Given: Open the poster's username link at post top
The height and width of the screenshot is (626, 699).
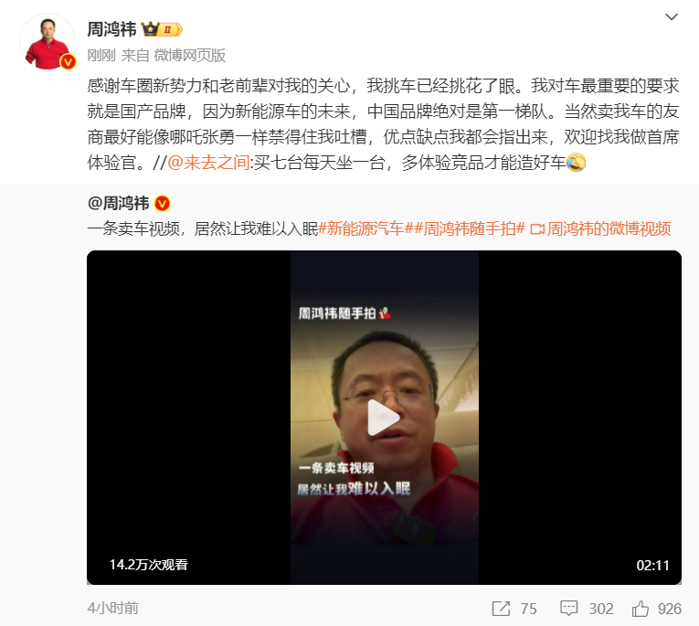Looking at the screenshot, I should click(x=111, y=29).
